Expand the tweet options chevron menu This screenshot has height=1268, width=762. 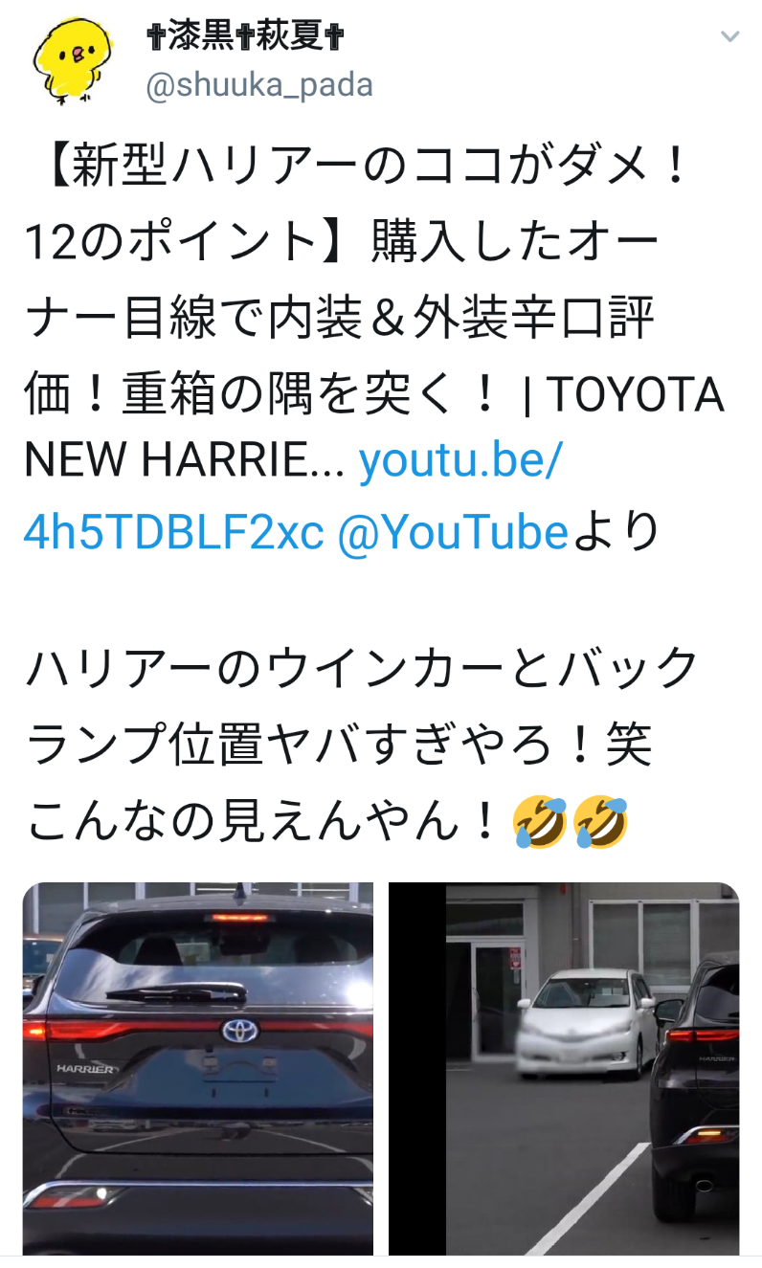click(729, 37)
